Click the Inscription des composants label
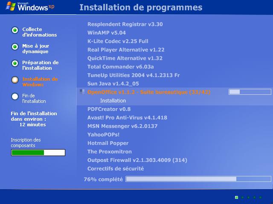Screen dimensions: 273x204 (x=26, y=143)
